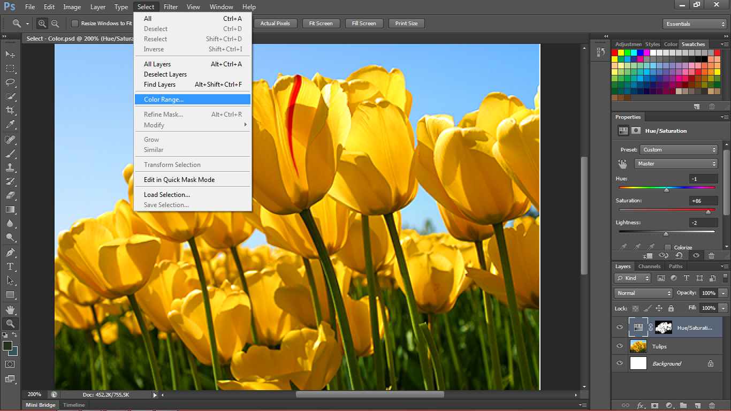Image resolution: width=731 pixels, height=411 pixels.
Task: Select the Dodge tool
Action: click(10, 237)
